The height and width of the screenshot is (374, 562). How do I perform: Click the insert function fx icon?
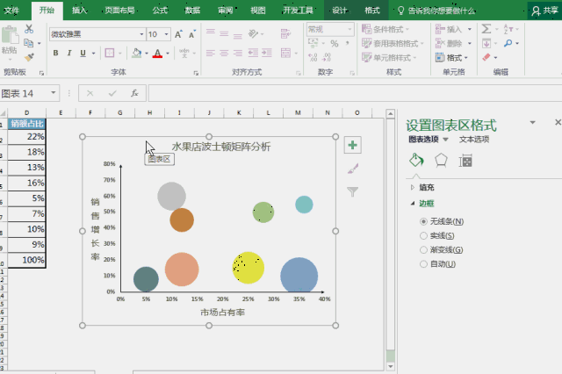134,93
